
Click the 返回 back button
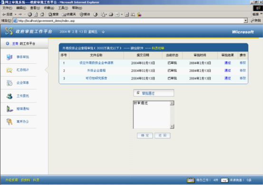click(x=162, y=136)
